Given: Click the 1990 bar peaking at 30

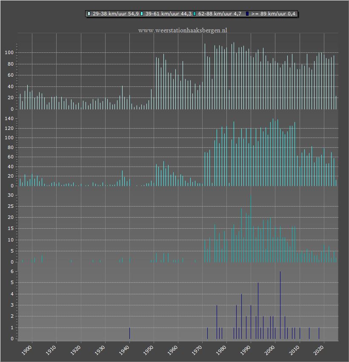Looking at the screenshot, I should point(251,229).
